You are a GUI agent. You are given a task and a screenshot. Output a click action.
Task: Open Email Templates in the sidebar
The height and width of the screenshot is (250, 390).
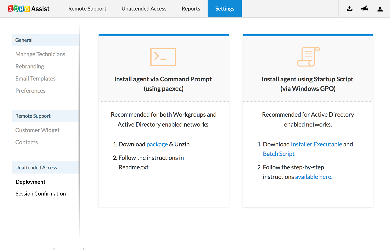pos(35,79)
